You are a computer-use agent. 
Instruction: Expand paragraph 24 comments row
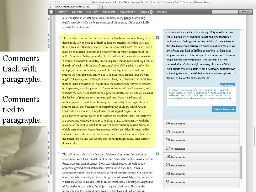pyautogui.click(x=201, y=123)
